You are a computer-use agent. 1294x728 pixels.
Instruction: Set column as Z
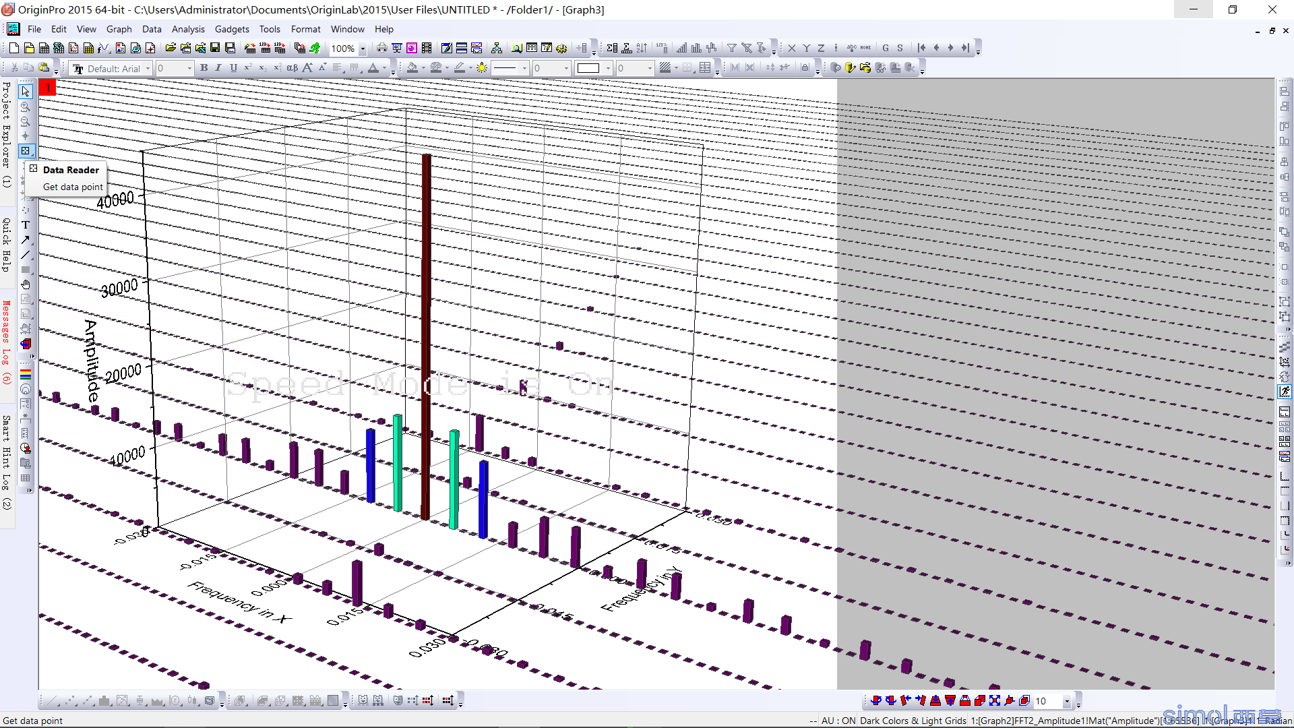[x=821, y=48]
